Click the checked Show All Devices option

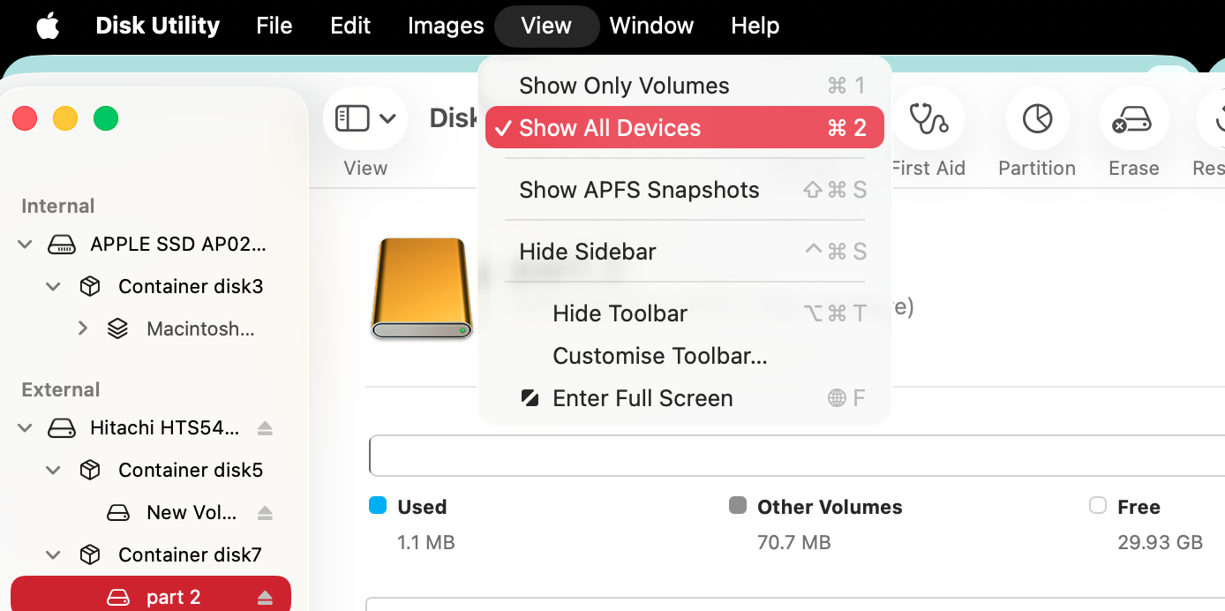[x=612, y=127]
